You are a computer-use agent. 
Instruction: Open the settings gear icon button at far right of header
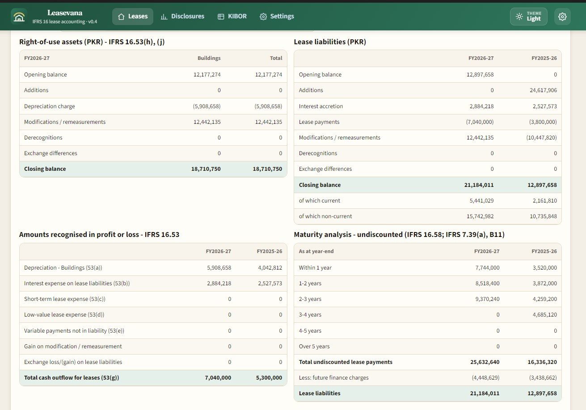click(x=562, y=17)
